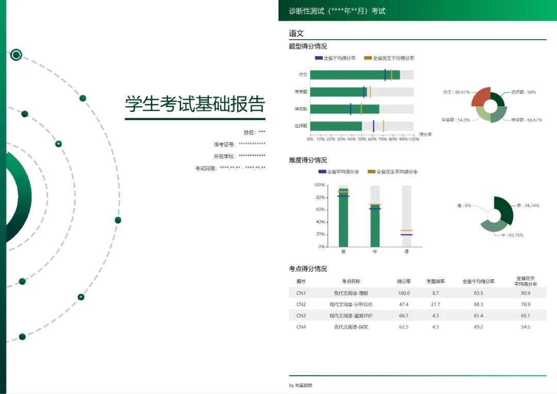Click the 语文 subject heading
557x394 pixels.
296,34
